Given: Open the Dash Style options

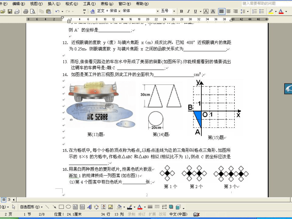Looking at the screenshot, I should (157, 207).
